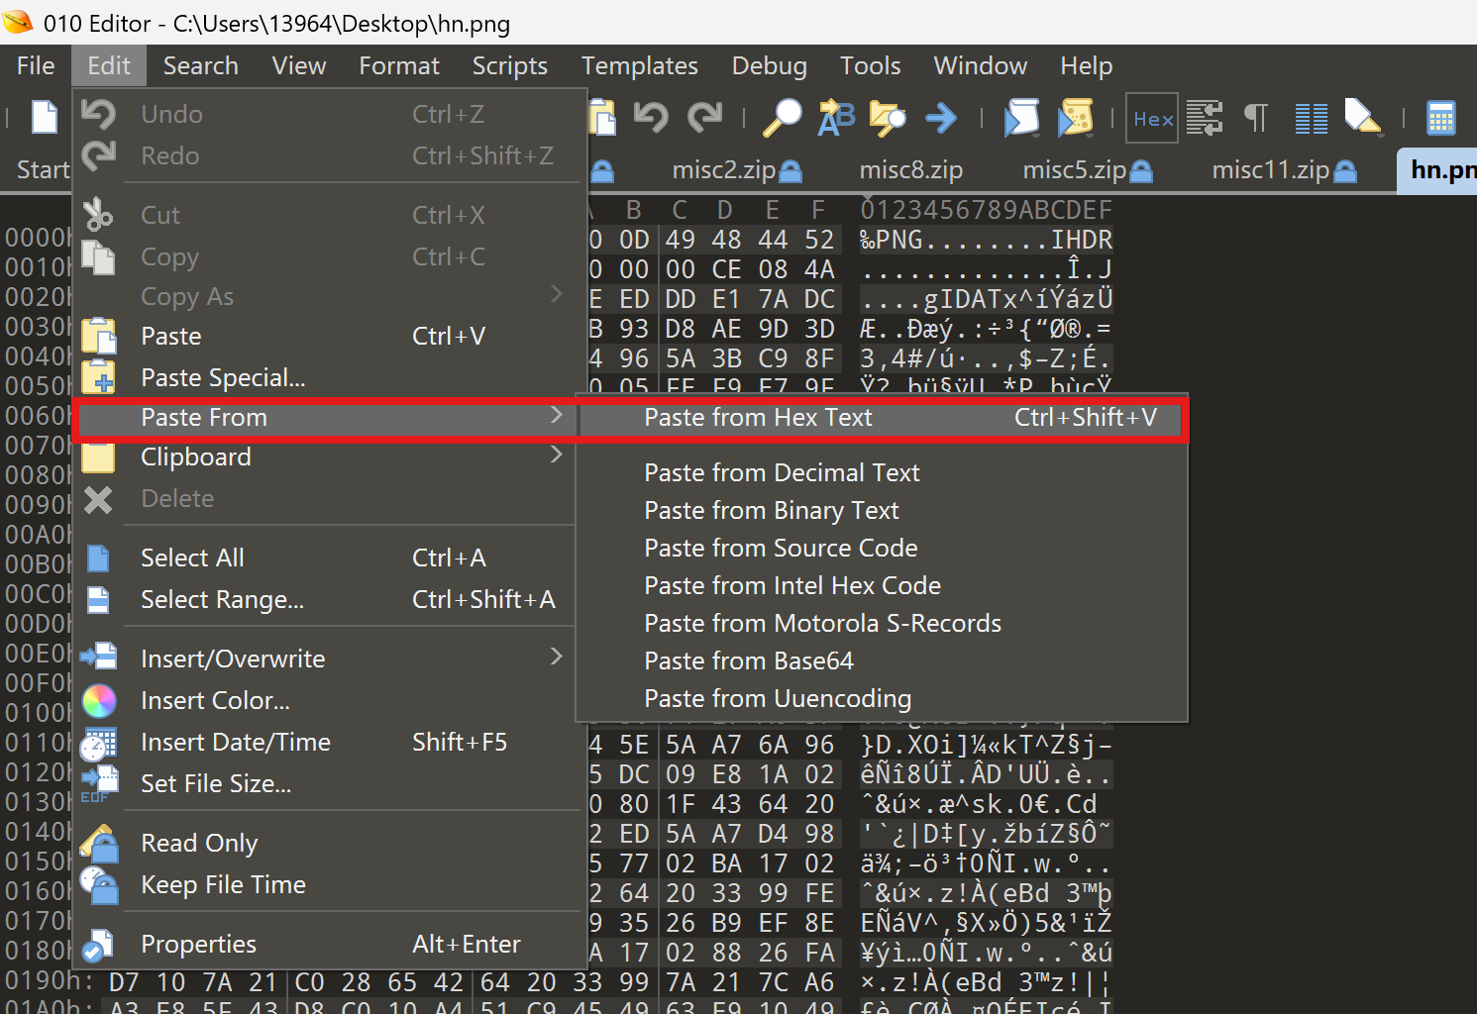Open the Format menu

click(398, 65)
